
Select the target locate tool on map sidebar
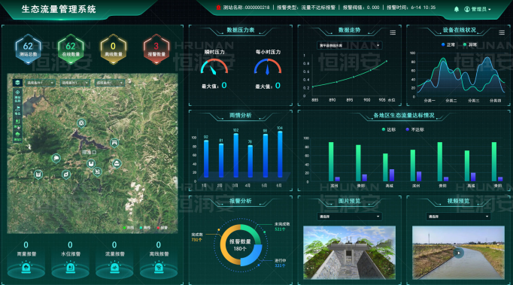(17, 92)
